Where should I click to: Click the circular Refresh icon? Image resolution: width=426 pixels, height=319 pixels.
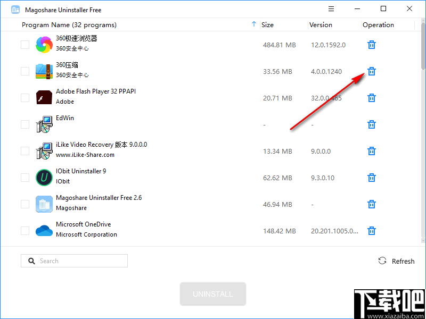click(382, 261)
